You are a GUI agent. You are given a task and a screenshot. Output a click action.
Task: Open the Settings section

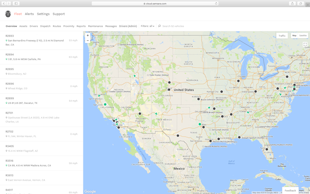(43, 14)
